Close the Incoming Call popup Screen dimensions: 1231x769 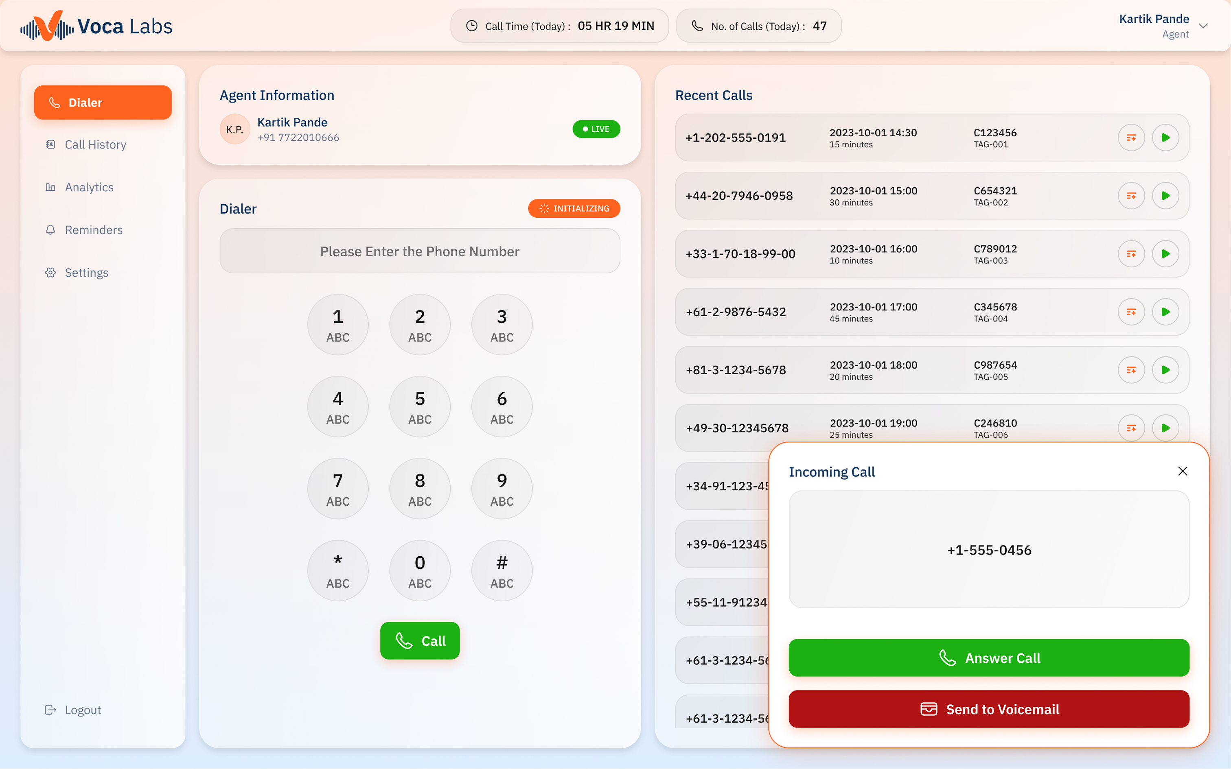[x=1182, y=471]
